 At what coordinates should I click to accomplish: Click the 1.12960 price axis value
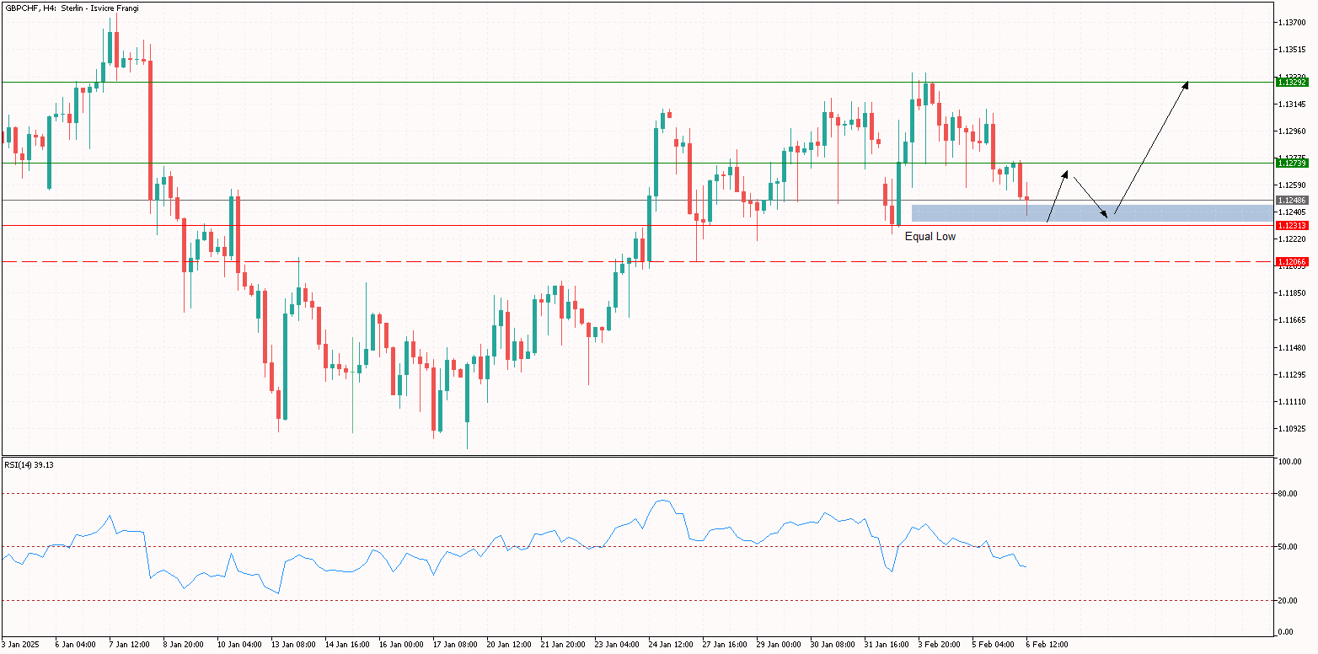click(1293, 131)
